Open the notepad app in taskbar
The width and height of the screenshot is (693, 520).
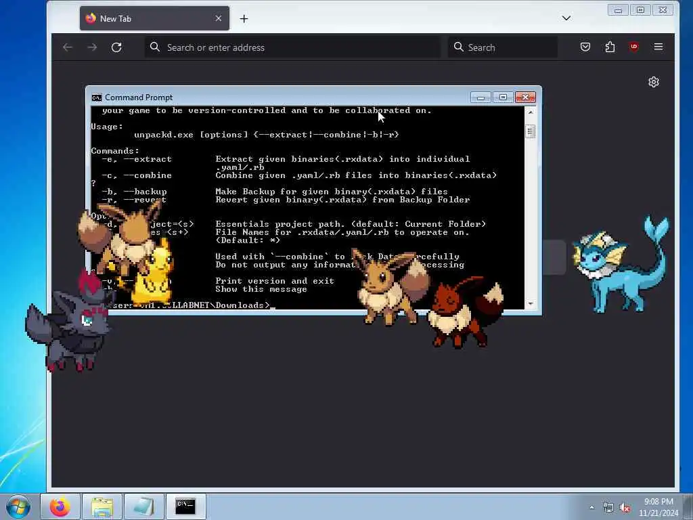click(x=143, y=506)
